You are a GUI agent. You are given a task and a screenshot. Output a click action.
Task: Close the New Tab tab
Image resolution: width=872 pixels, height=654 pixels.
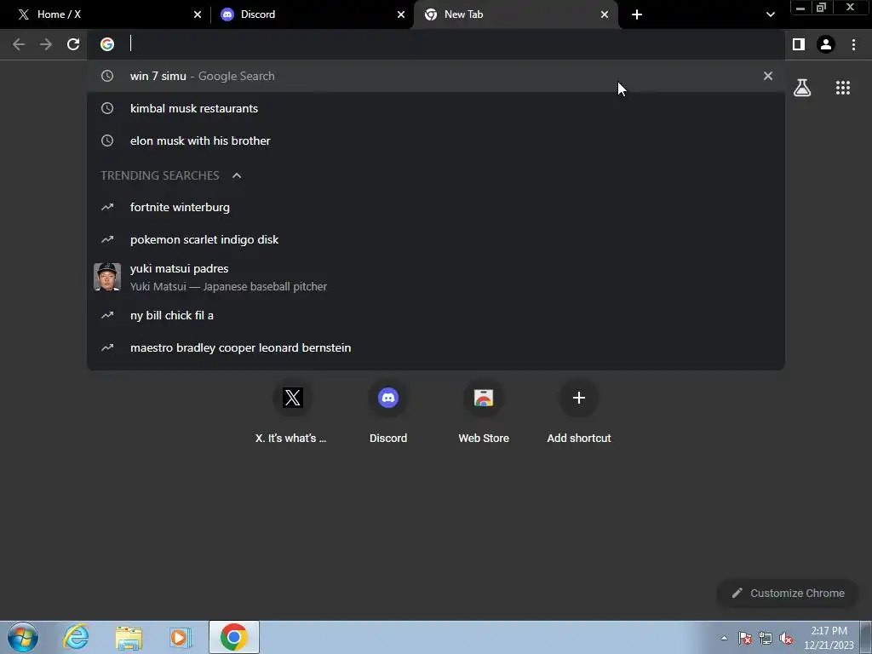[x=605, y=14]
